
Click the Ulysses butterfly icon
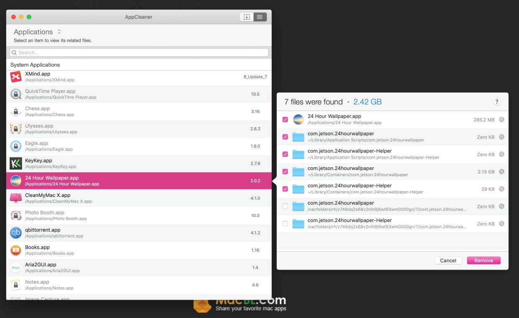click(x=16, y=129)
